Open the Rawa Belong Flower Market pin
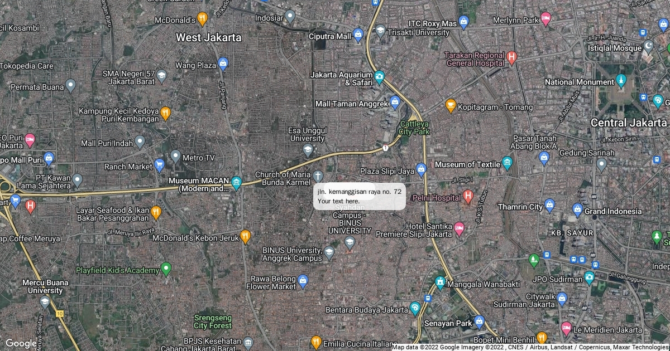 303,281
